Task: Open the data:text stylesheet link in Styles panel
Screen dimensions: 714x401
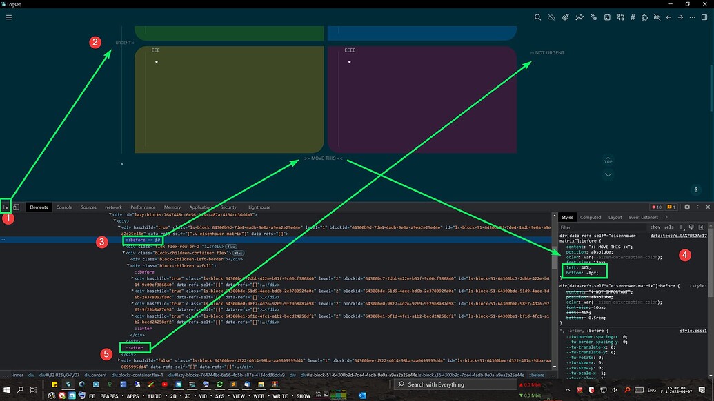Action: point(680,236)
